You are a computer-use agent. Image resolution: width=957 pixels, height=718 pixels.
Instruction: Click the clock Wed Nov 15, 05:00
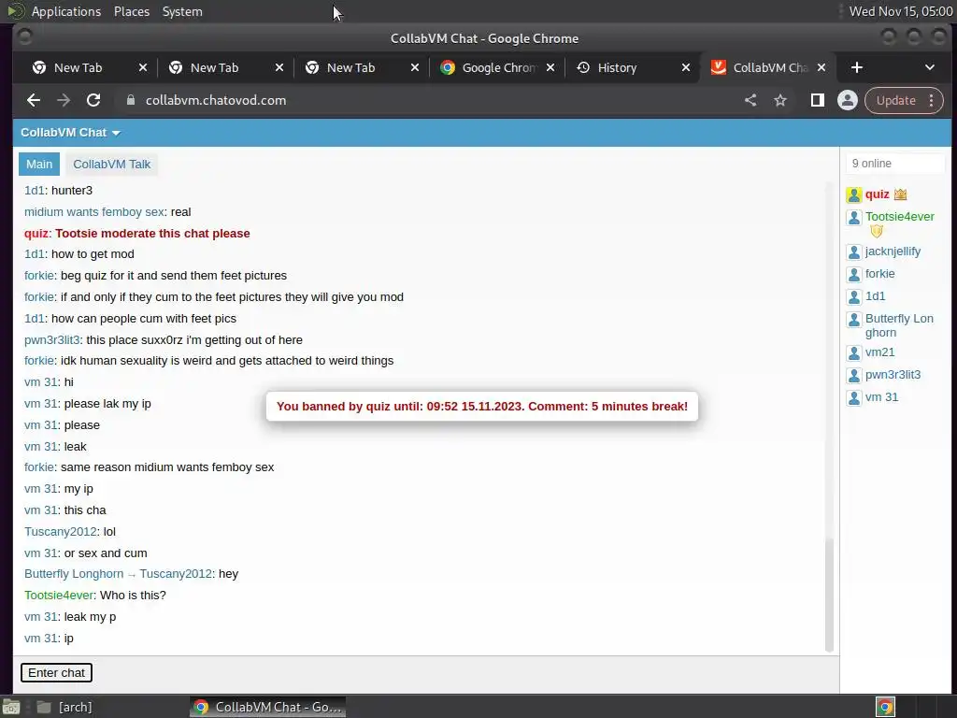point(901,11)
